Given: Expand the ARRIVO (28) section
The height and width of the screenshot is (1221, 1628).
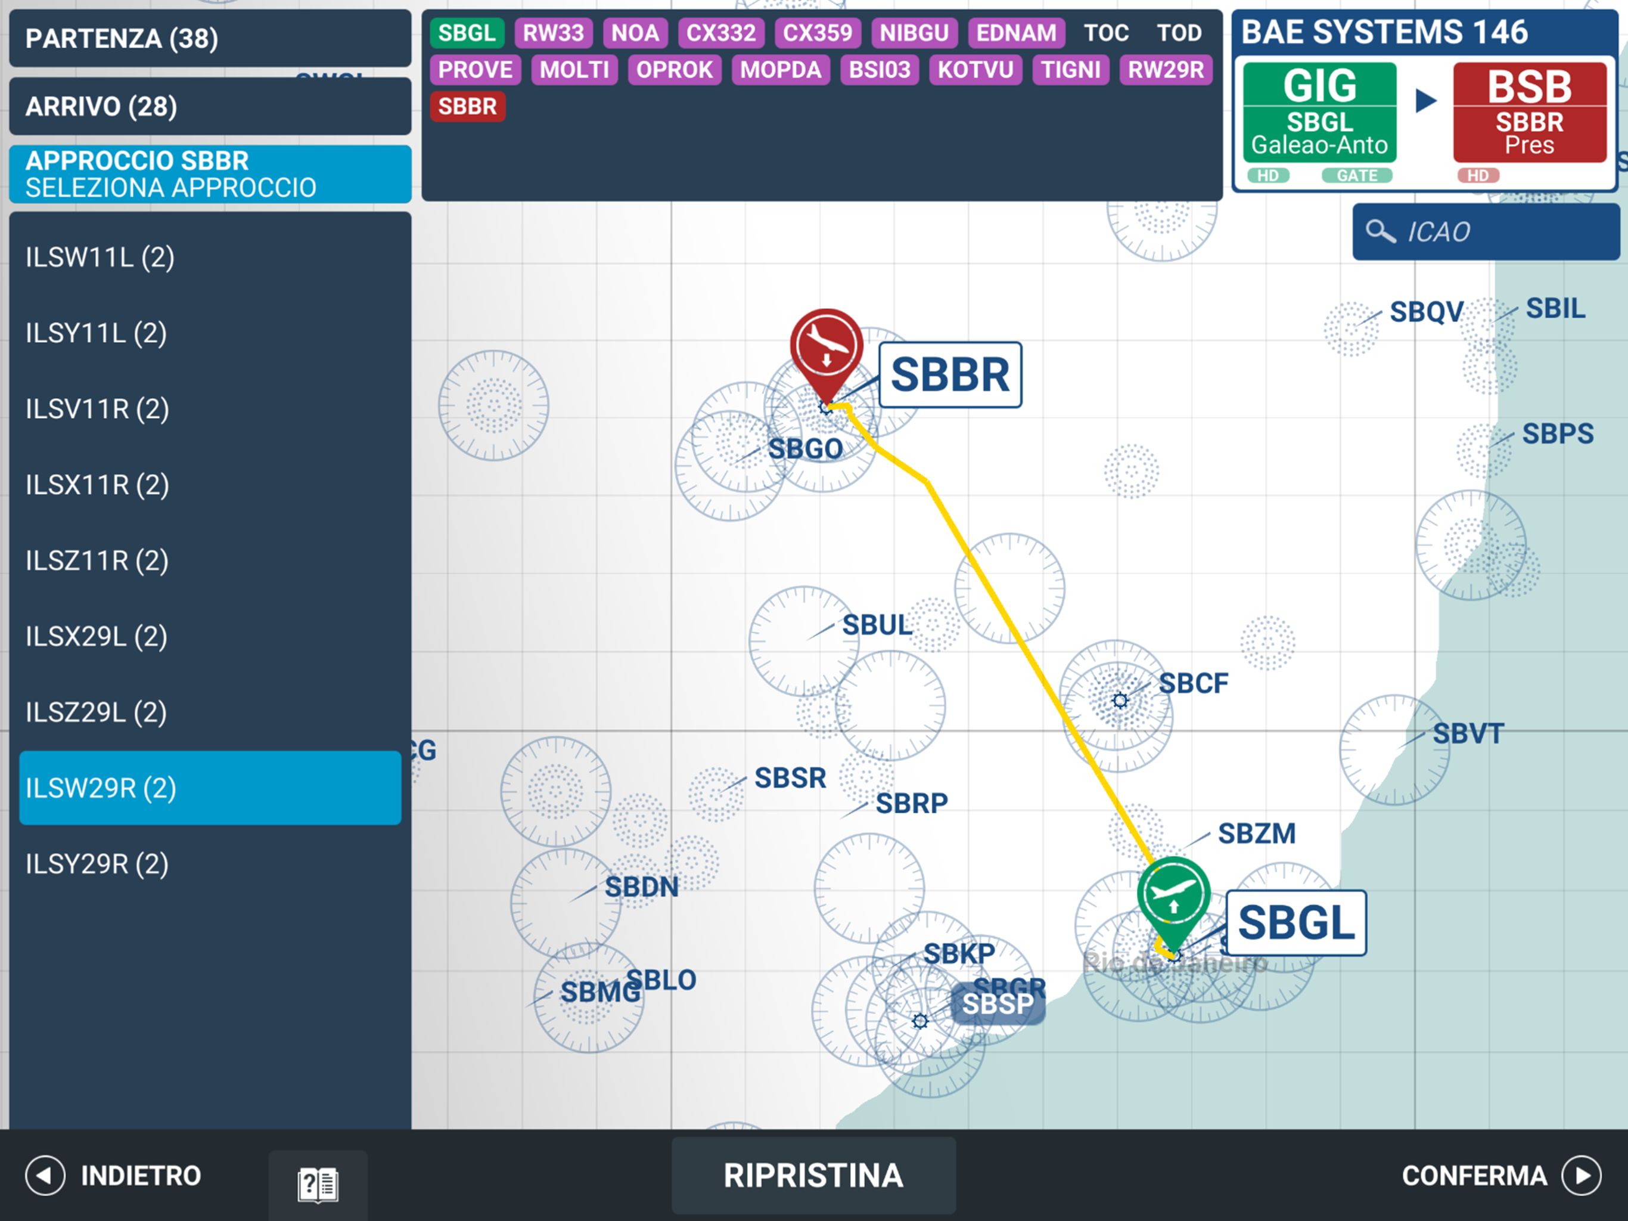Looking at the screenshot, I should [210, 106].
